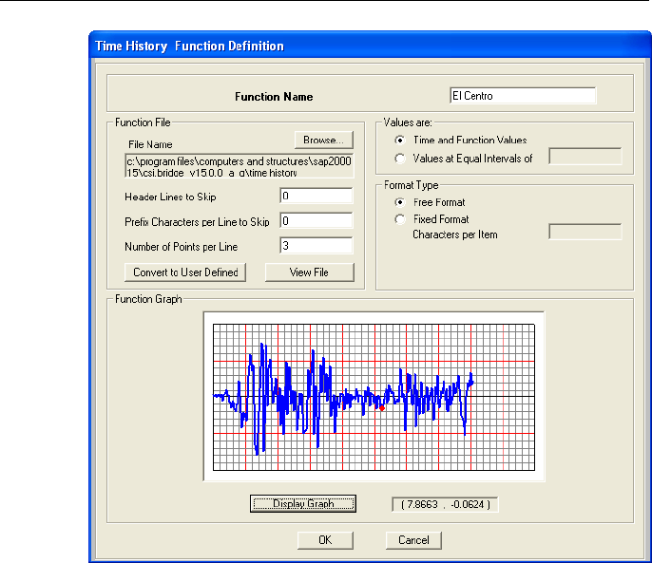Viewport: 652px width, 563px height.
Task: Click the graph coordinate readout box
Action: click(445, 504)
